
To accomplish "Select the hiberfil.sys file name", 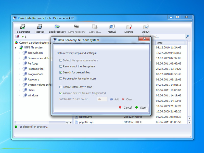I will tap(85, 117).
